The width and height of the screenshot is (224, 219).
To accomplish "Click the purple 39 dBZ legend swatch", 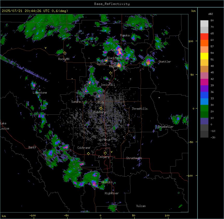I will coord(204,89).
